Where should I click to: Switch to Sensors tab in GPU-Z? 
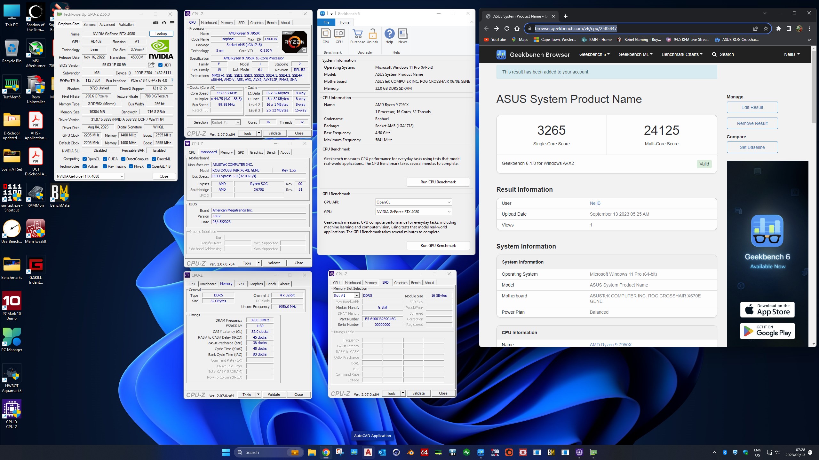(89, 25)
